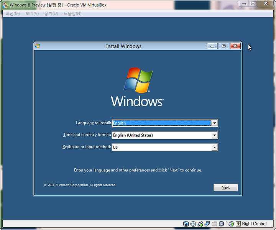
Task: Click the keyboard capture arrow icon
Action: click(238, 224)
